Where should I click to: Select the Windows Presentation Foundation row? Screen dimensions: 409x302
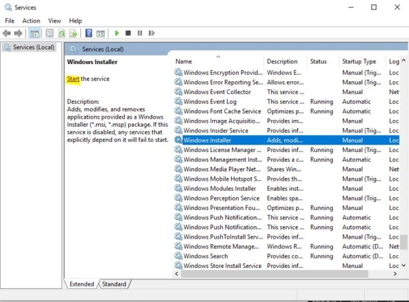click(x=286, y=208)
